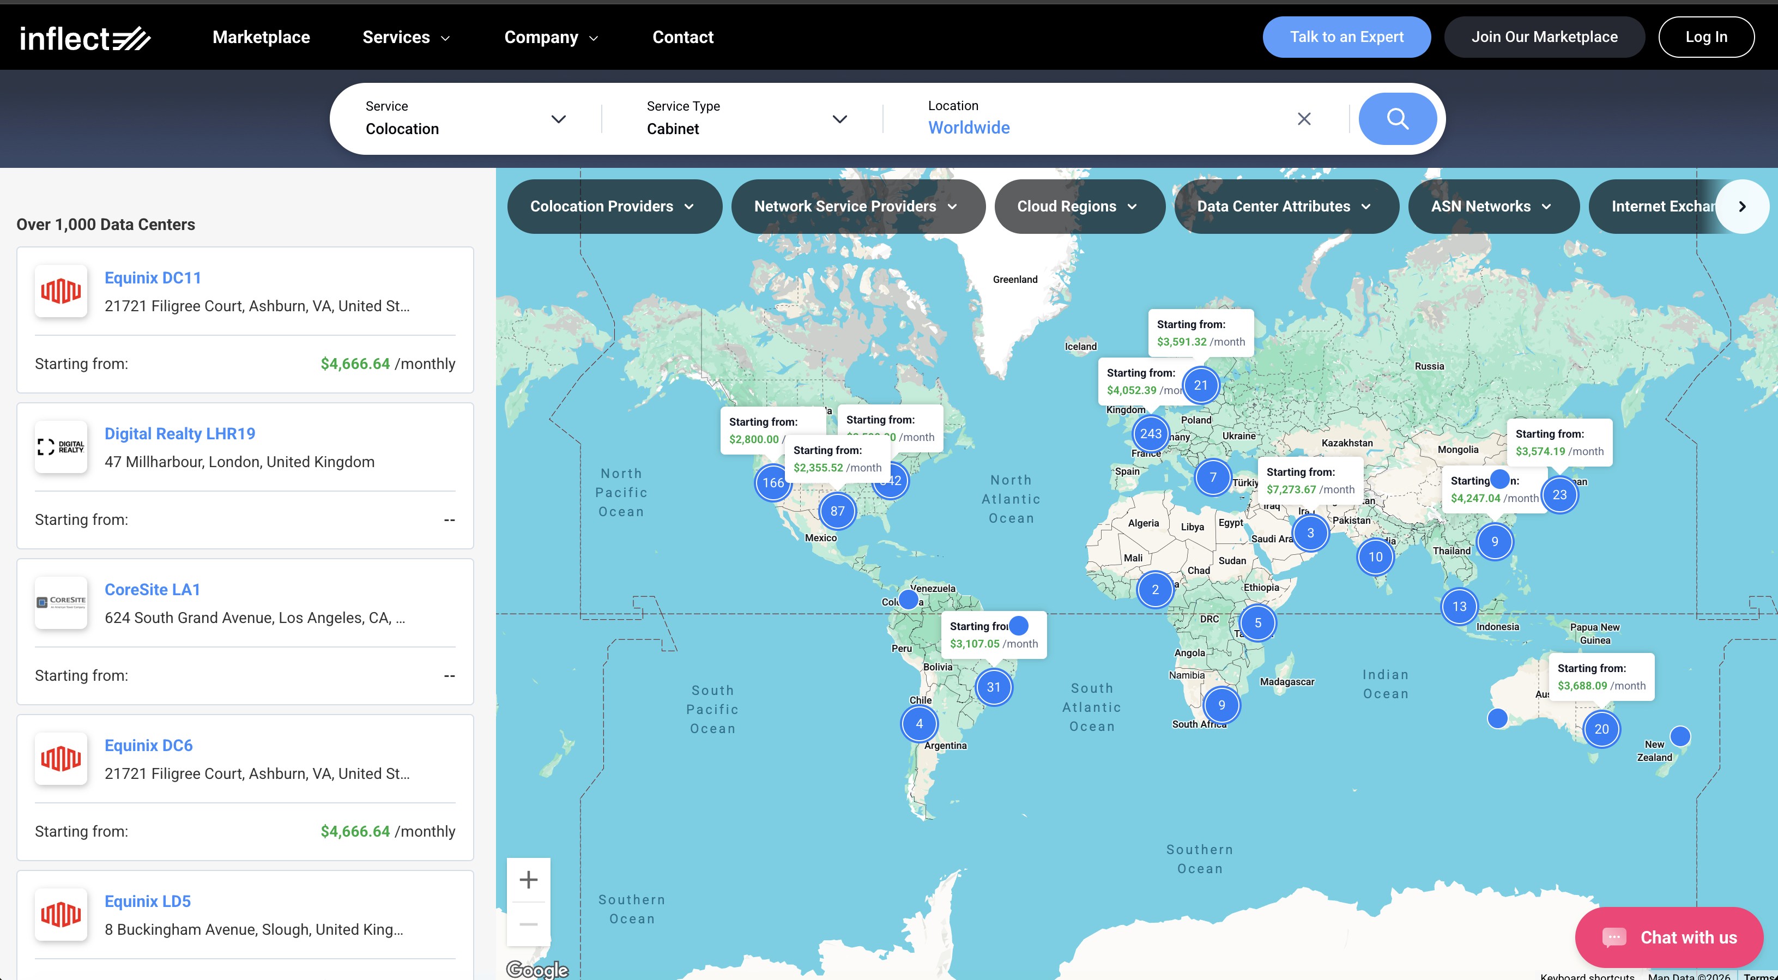Click the search magnifier icon

pyautogui.click(x=1397, y=118)
